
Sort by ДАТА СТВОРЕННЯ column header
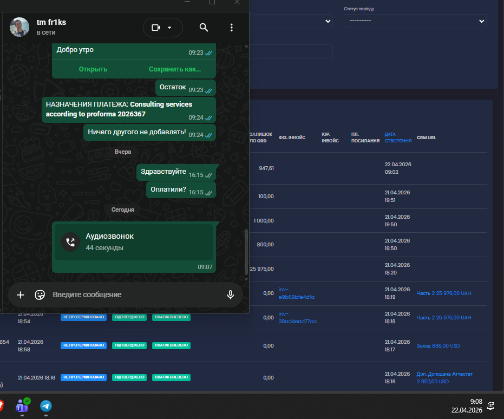(x=398, y=138)
